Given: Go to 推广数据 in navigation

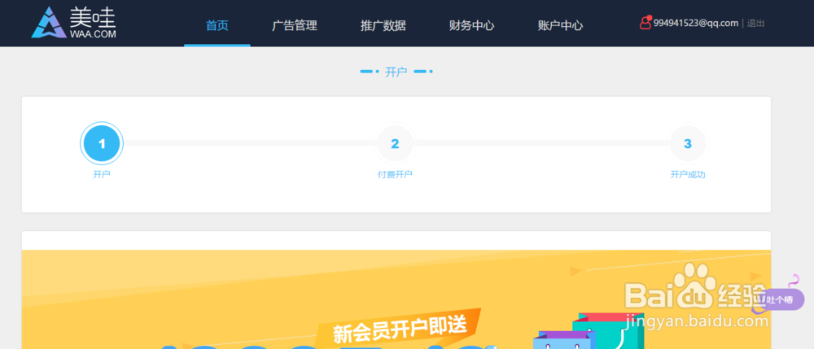Looking at the screenshot, I should (383, 25).
